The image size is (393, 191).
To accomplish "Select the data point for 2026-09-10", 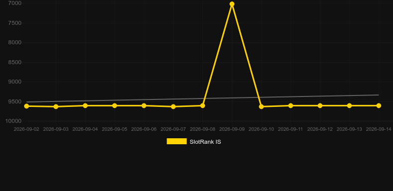I will click(261, 106).
